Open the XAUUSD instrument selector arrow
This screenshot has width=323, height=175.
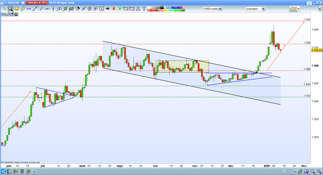coord(6,3)
